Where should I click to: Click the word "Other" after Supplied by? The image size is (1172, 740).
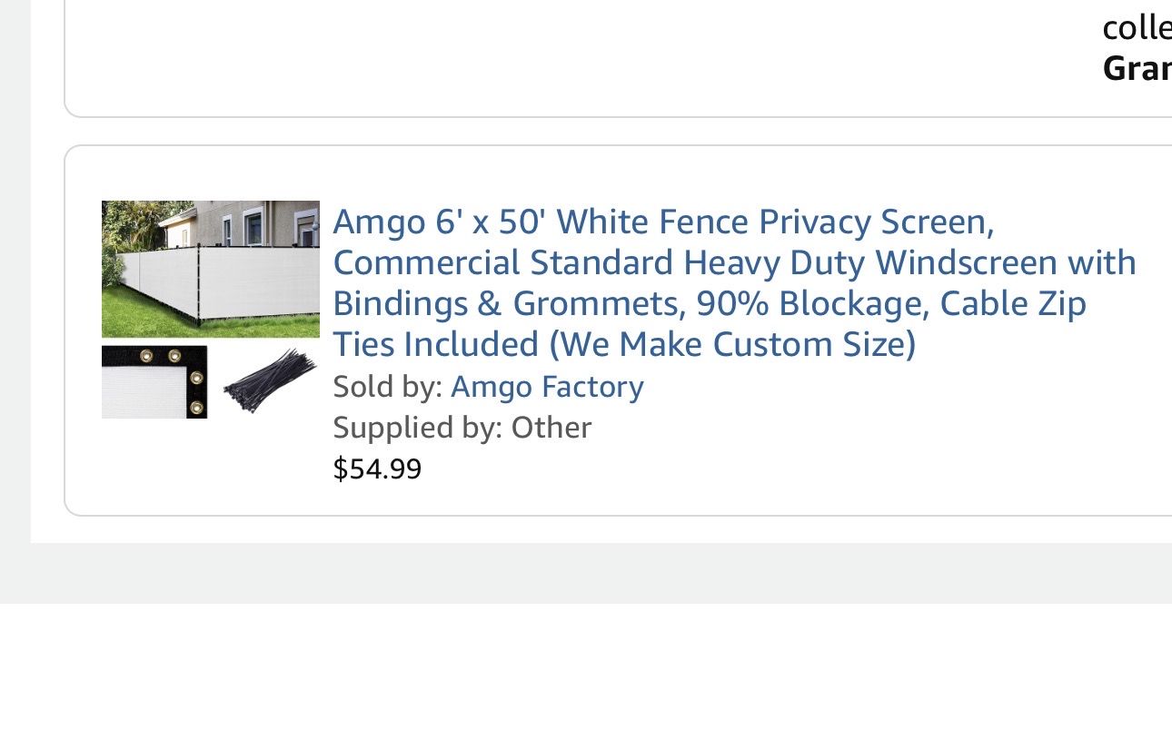click(551, 428)
